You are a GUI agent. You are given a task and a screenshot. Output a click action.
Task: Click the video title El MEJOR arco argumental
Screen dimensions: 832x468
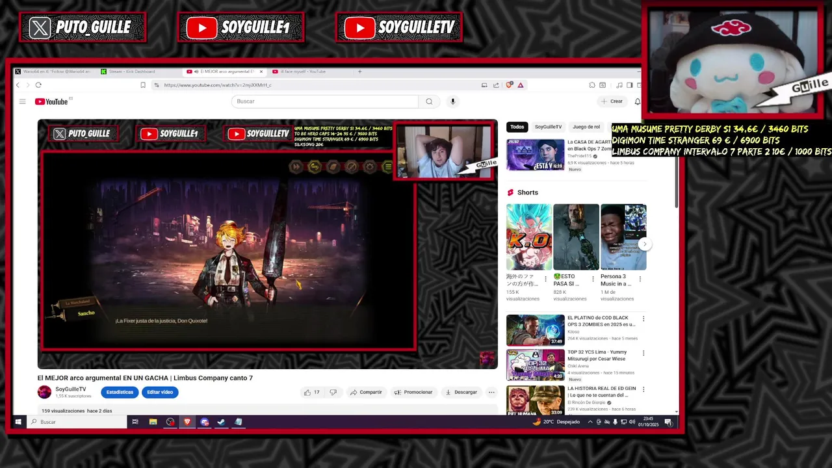(x=145, y=378)
